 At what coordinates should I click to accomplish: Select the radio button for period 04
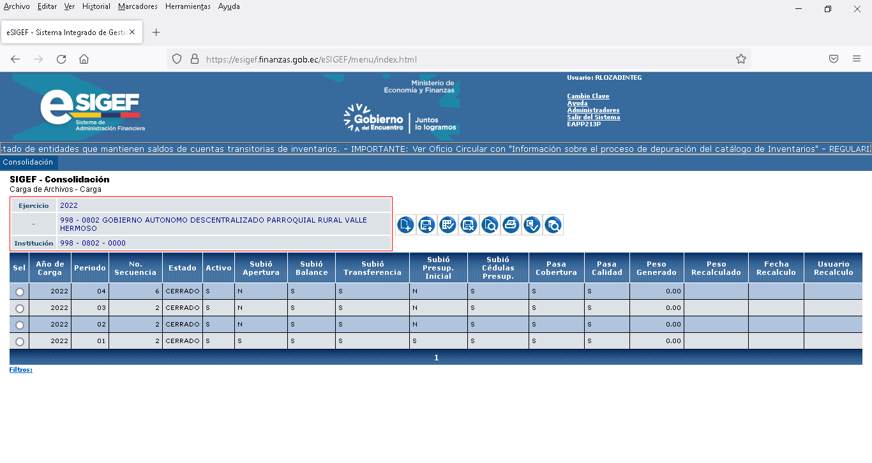(20, 291)
